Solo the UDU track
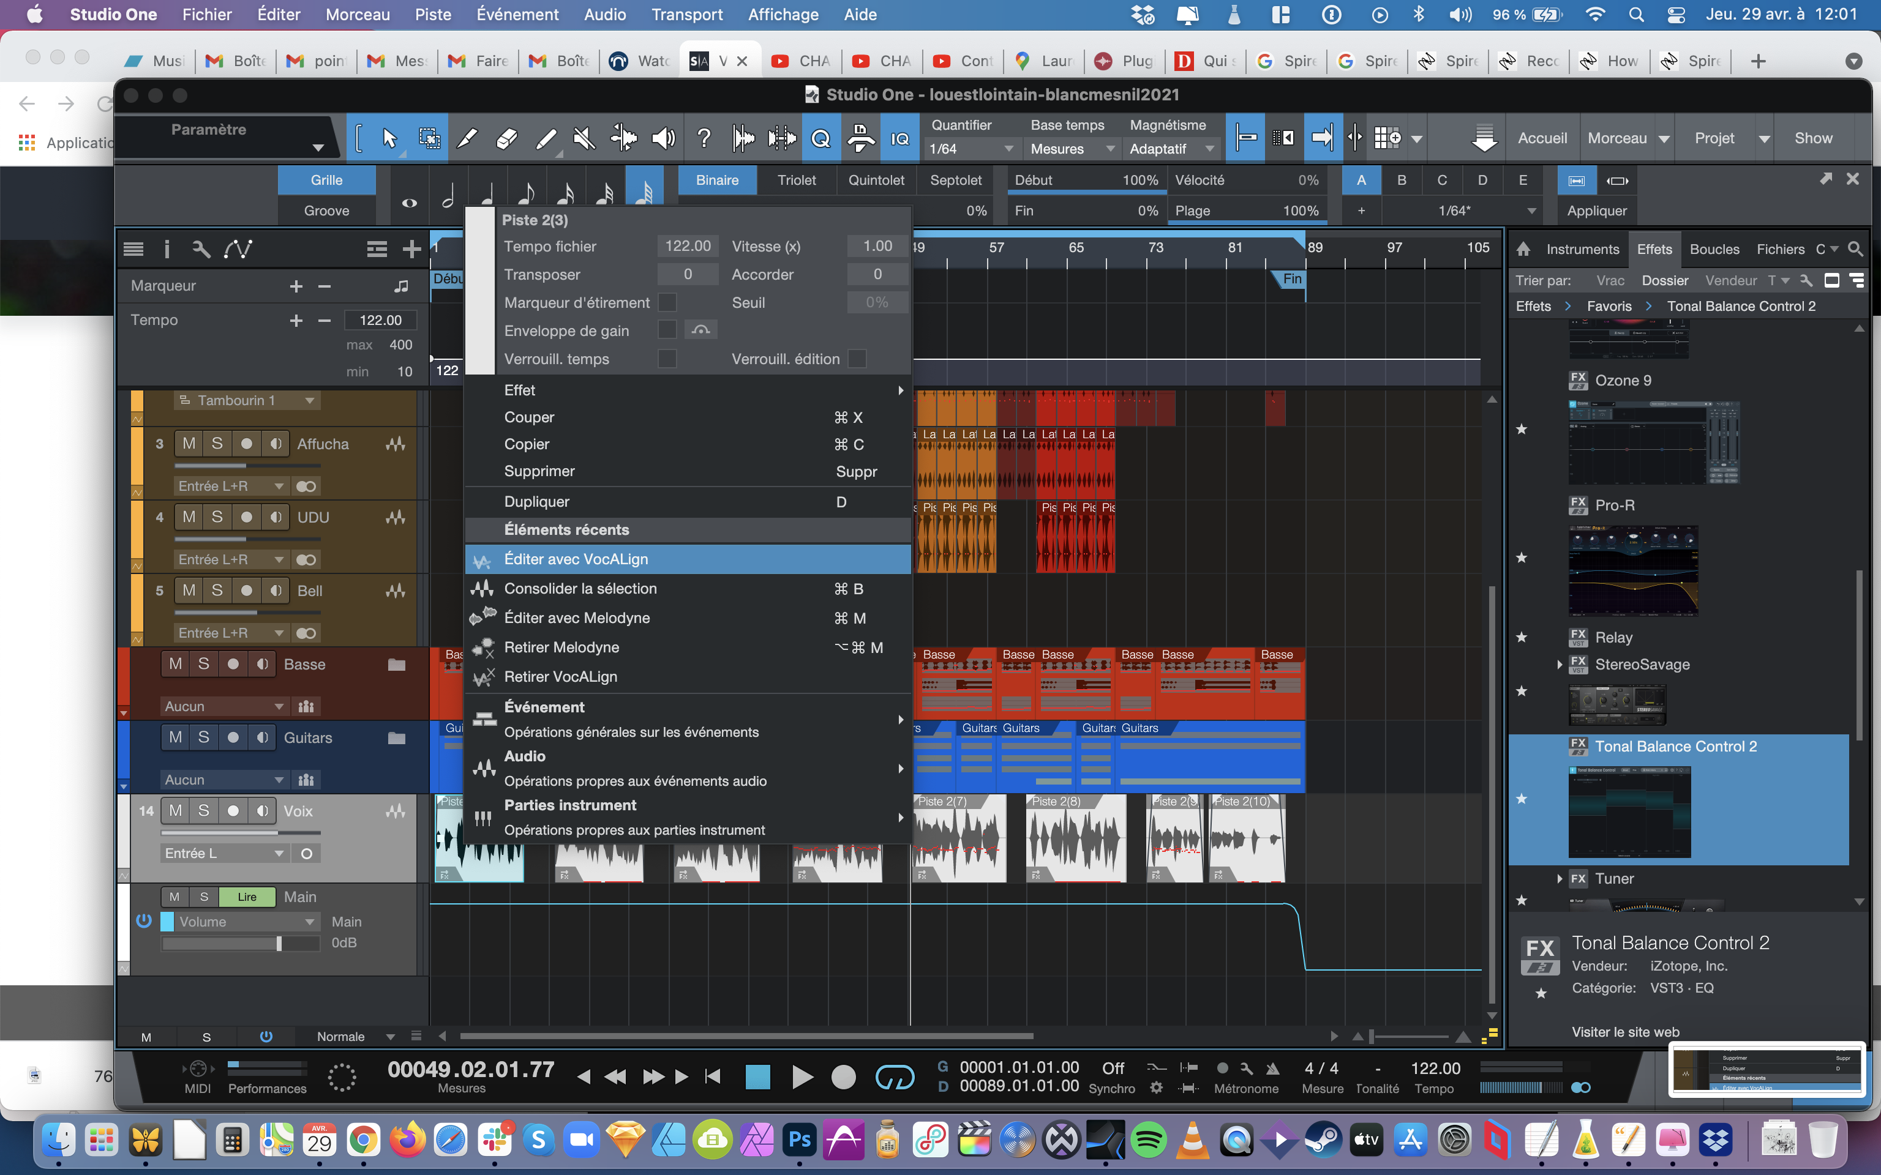The image size is (1881, 1175). click(217, 517)
